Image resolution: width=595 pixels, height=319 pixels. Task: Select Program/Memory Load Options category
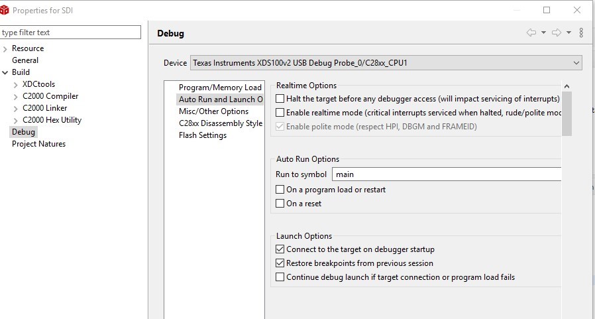[220, 88]
